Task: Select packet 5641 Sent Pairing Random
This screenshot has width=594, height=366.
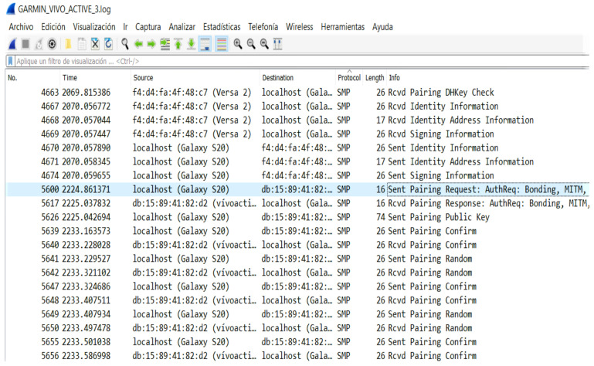Action: [x=297, y=259]
